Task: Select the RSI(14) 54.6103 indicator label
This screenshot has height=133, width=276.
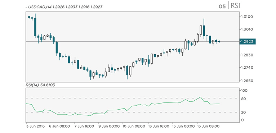Action: click(40, 85)
